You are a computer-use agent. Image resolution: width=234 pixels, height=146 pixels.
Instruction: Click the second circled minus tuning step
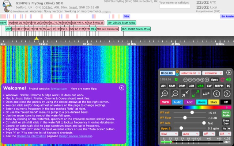coord(190,80)
